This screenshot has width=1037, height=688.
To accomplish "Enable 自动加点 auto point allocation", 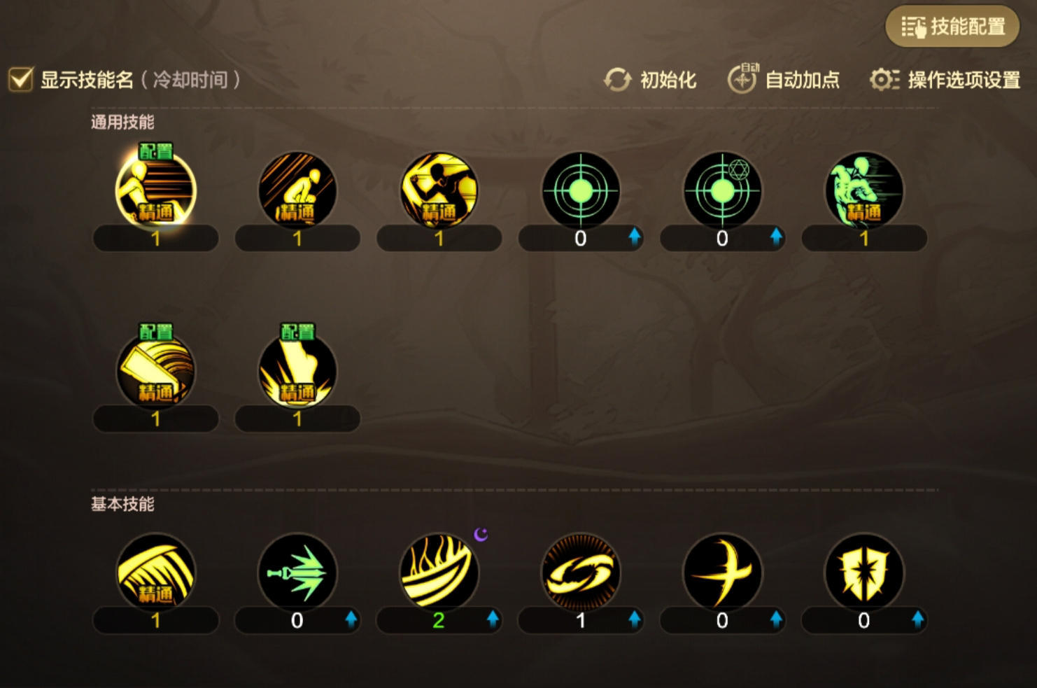I will tap(783, 79).
